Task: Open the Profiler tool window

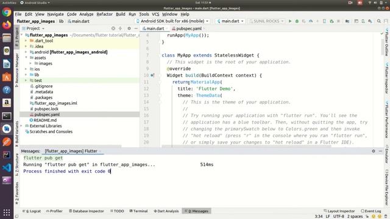Action: [54, 211]
